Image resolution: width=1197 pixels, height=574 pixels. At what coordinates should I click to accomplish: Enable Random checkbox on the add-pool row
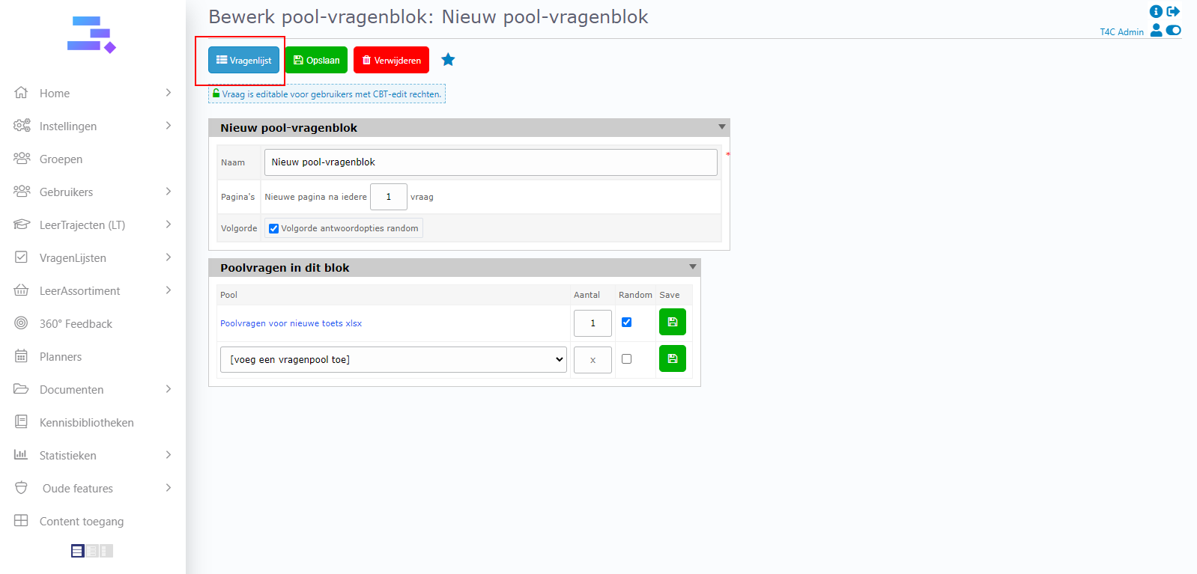[x=626, y=359]
